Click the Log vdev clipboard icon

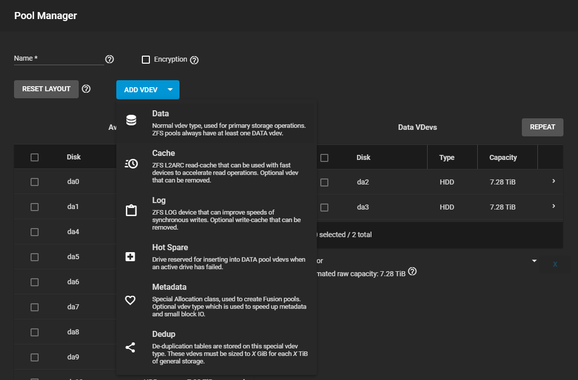pyautogui.click(x=131, y=210)
